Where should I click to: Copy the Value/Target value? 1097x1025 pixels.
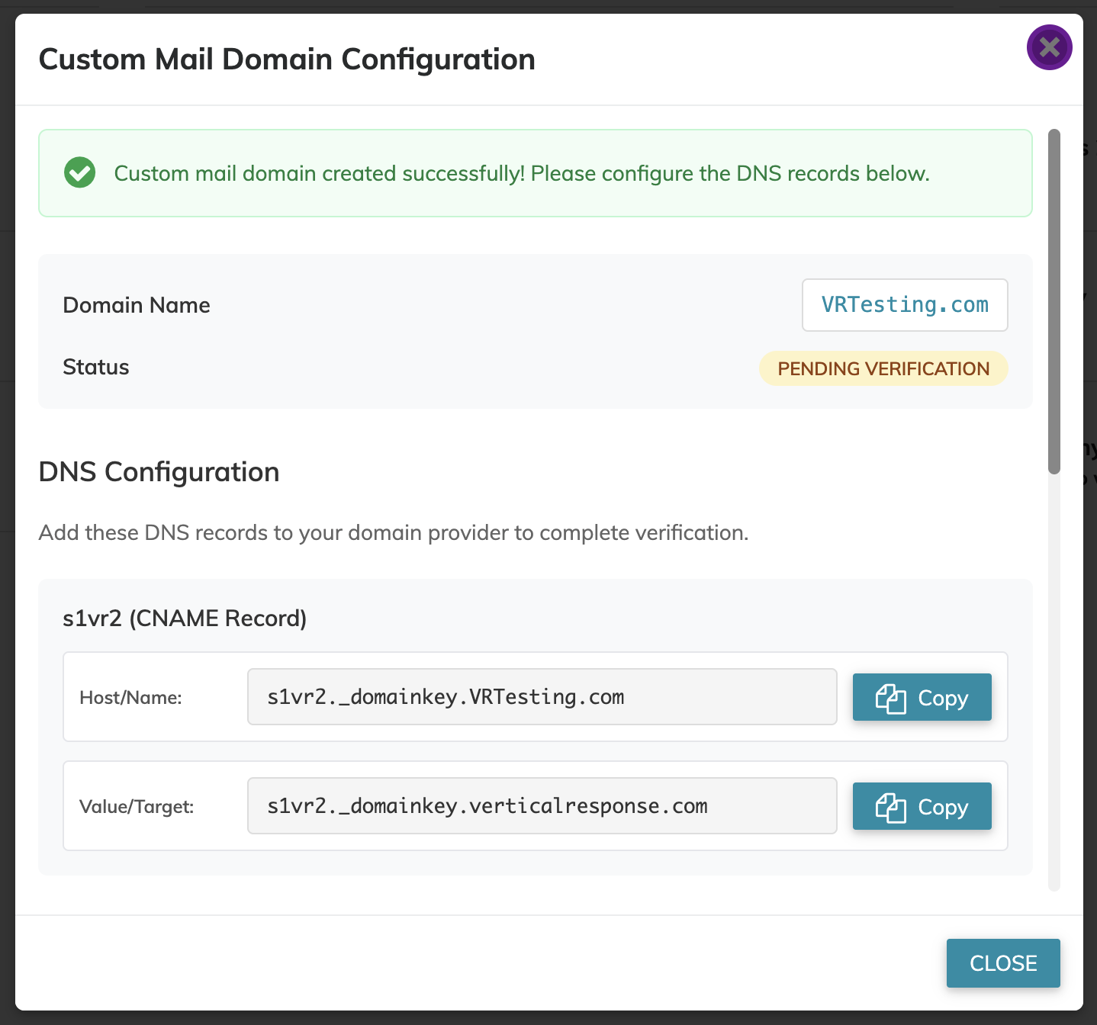click(x=922, y=806)
